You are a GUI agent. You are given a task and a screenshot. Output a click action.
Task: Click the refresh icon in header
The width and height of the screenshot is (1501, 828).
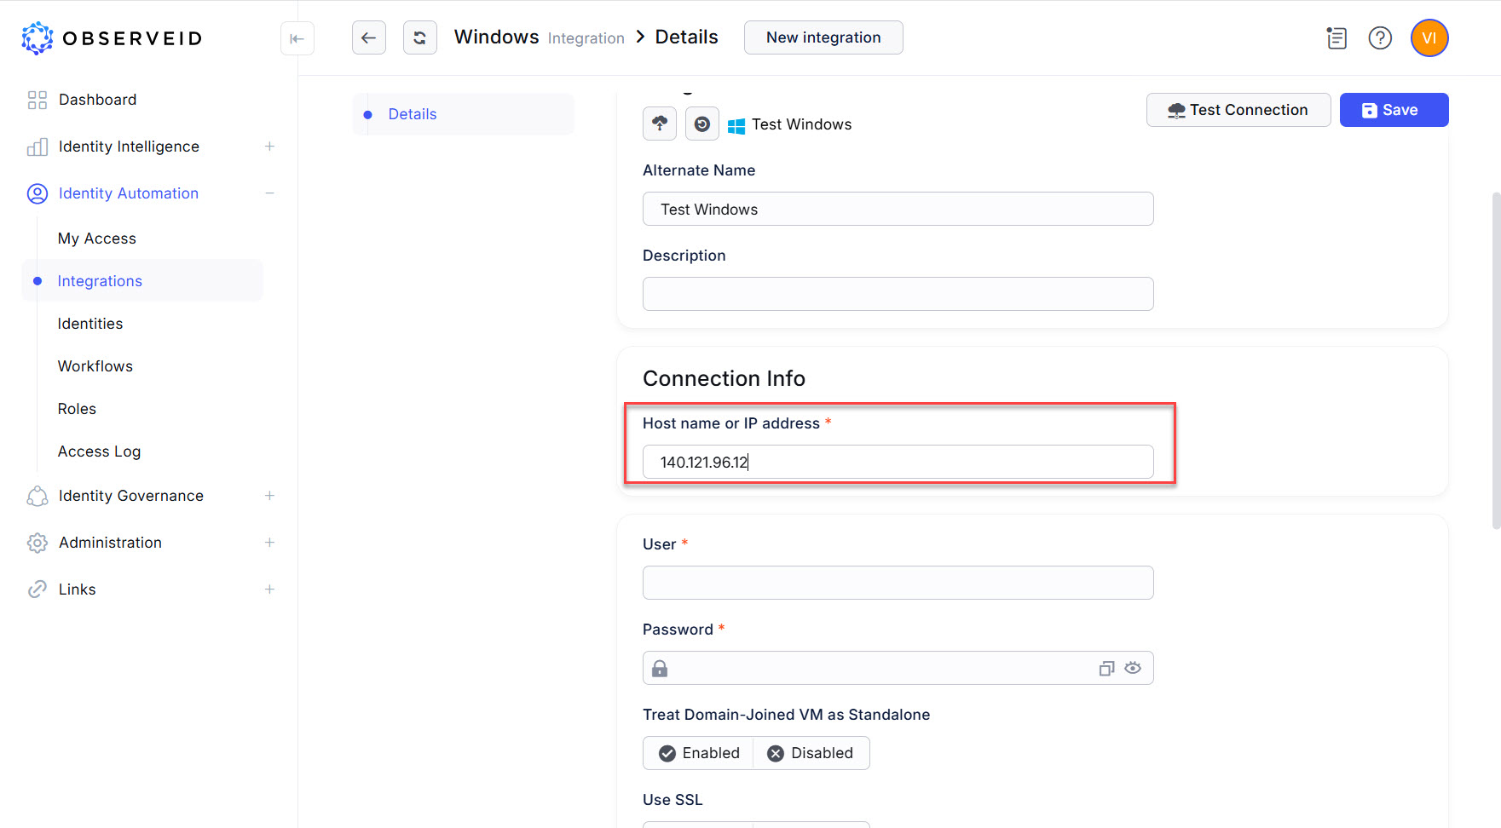coord(420,37)
